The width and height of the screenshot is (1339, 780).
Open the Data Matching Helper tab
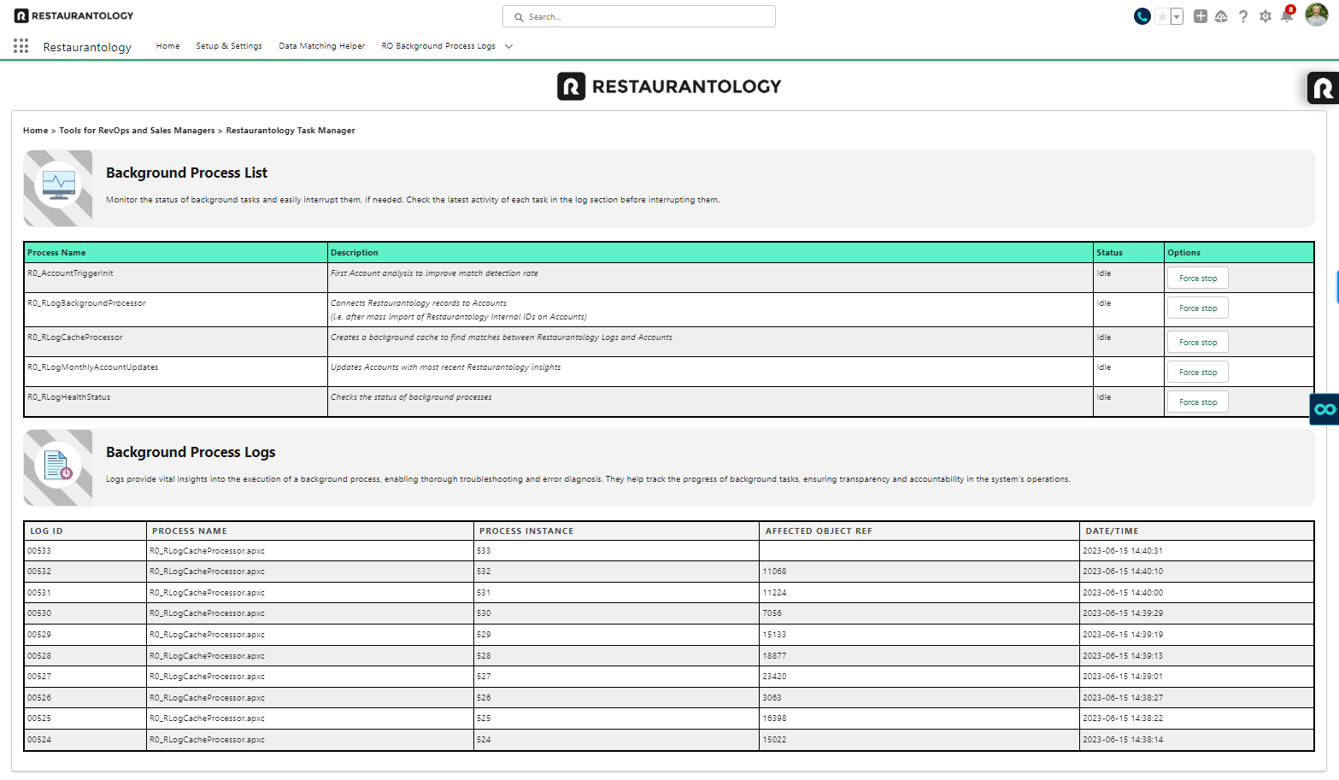[322, 46]
